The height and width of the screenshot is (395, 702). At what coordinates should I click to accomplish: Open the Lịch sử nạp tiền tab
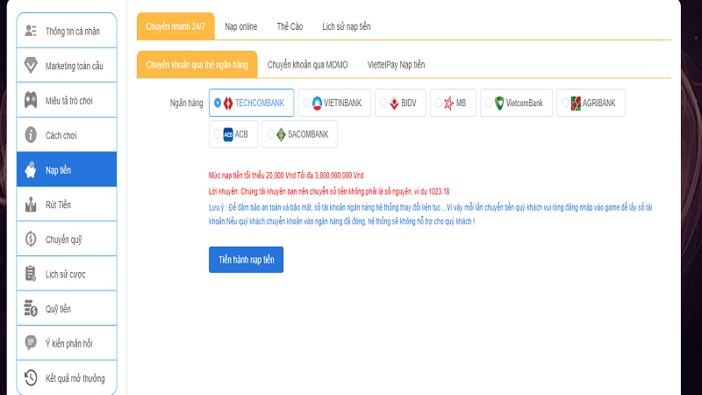(346, 27)
